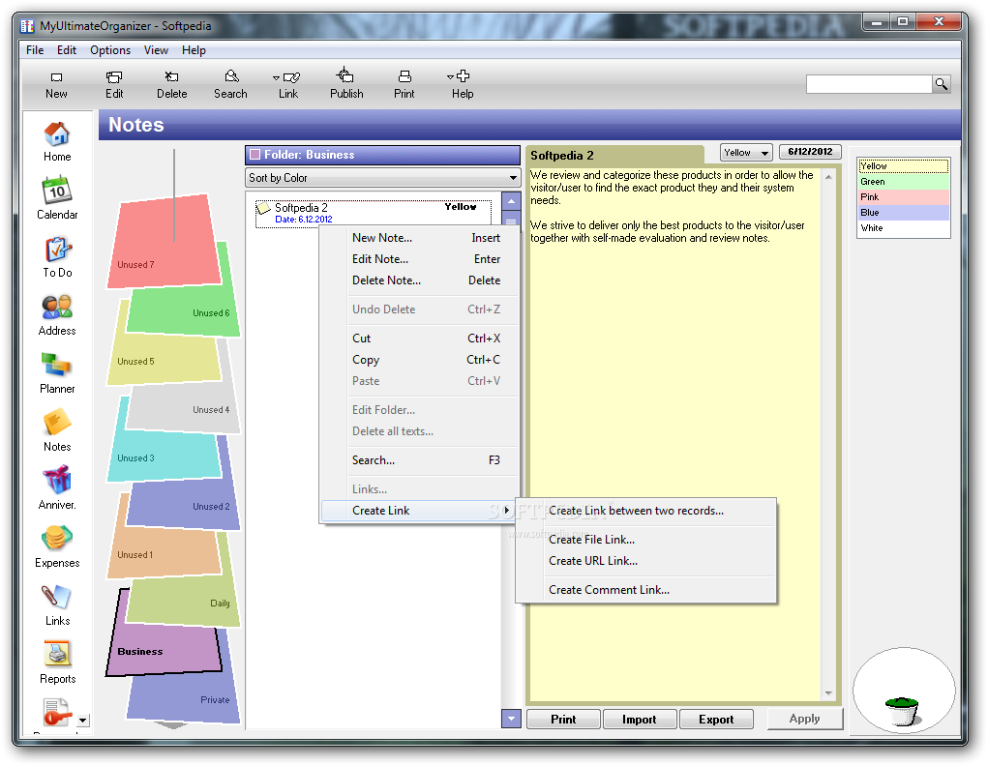Choose Edit Note... from context menu
The width and height of the screenshot is (988, 766).
click(x=420, y=259)
